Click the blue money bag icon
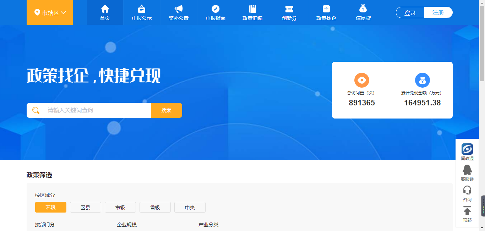 click(x=423, y=80)
